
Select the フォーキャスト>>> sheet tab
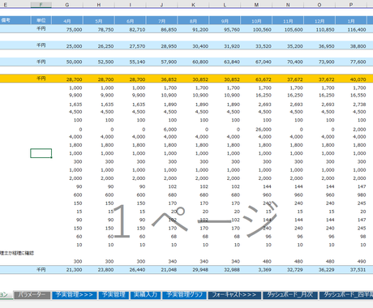tap(234, 295)
